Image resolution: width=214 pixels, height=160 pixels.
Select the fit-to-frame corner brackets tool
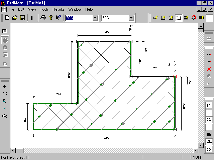pyautogui.click(x=4, y=94)
